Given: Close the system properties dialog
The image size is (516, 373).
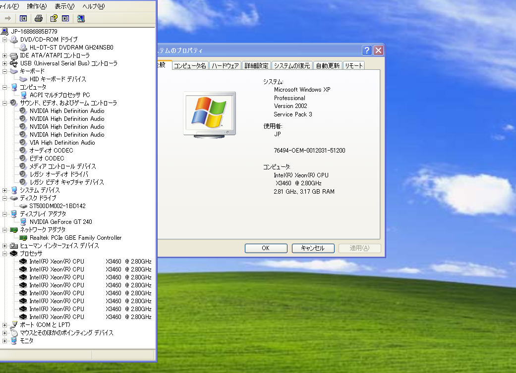Looking at the screenshot, I should (x=379, y=51).
